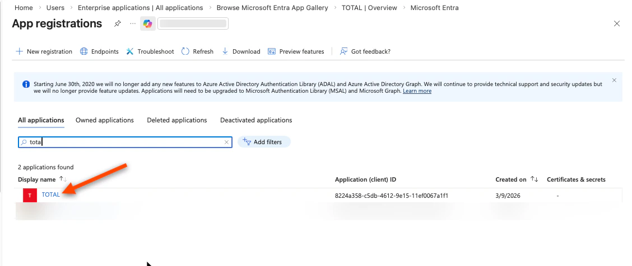This screenshot has width=632, height=266.
Task: Open Microsoft Entra breadcrumb
Action: point(435,8)
